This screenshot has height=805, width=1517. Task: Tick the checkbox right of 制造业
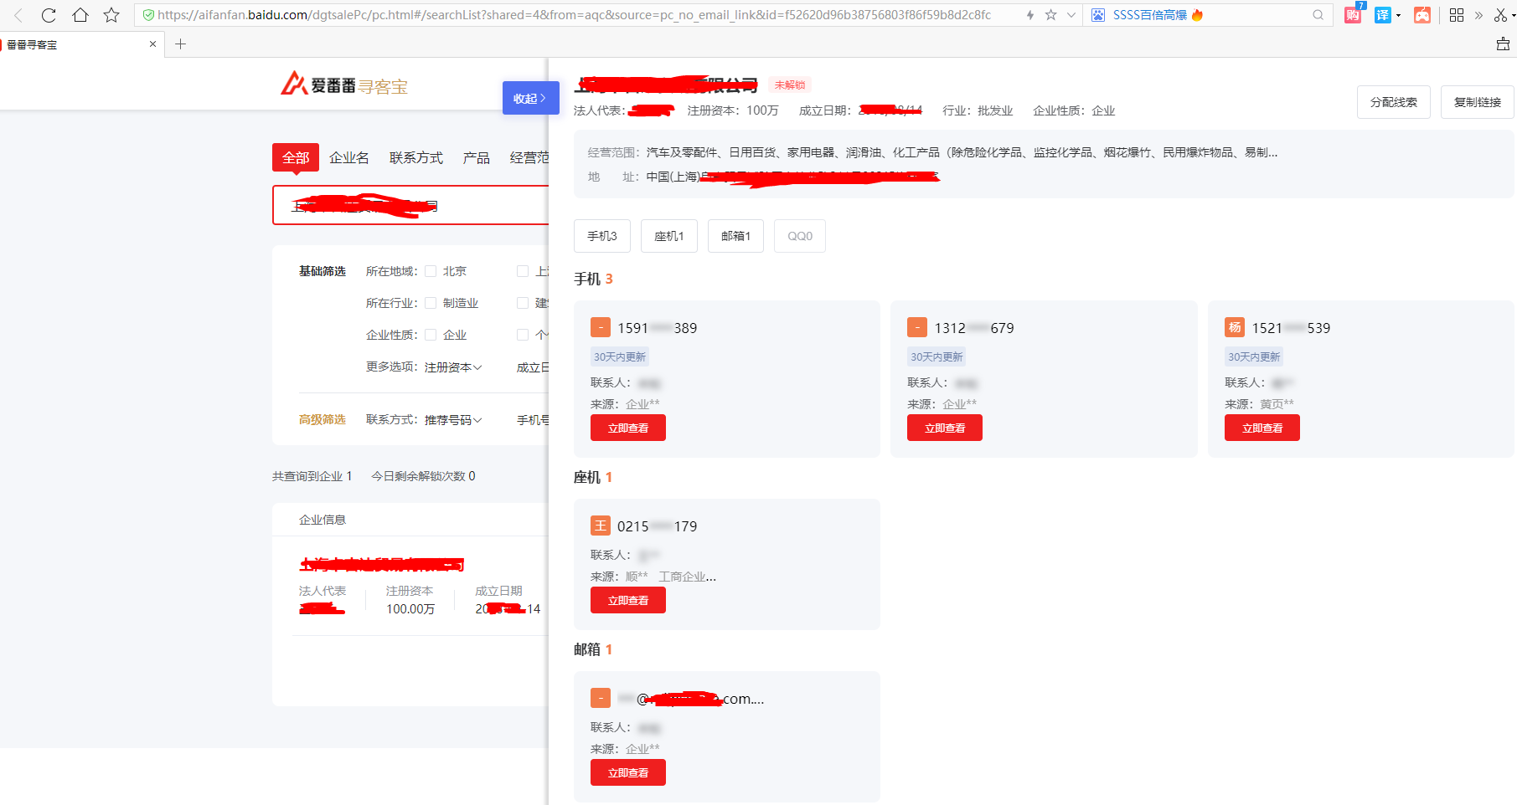click(x=523, y=303)
